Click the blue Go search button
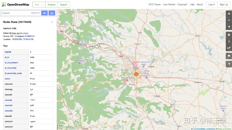The height and width of the screenshot is (130, 232). 44,13
